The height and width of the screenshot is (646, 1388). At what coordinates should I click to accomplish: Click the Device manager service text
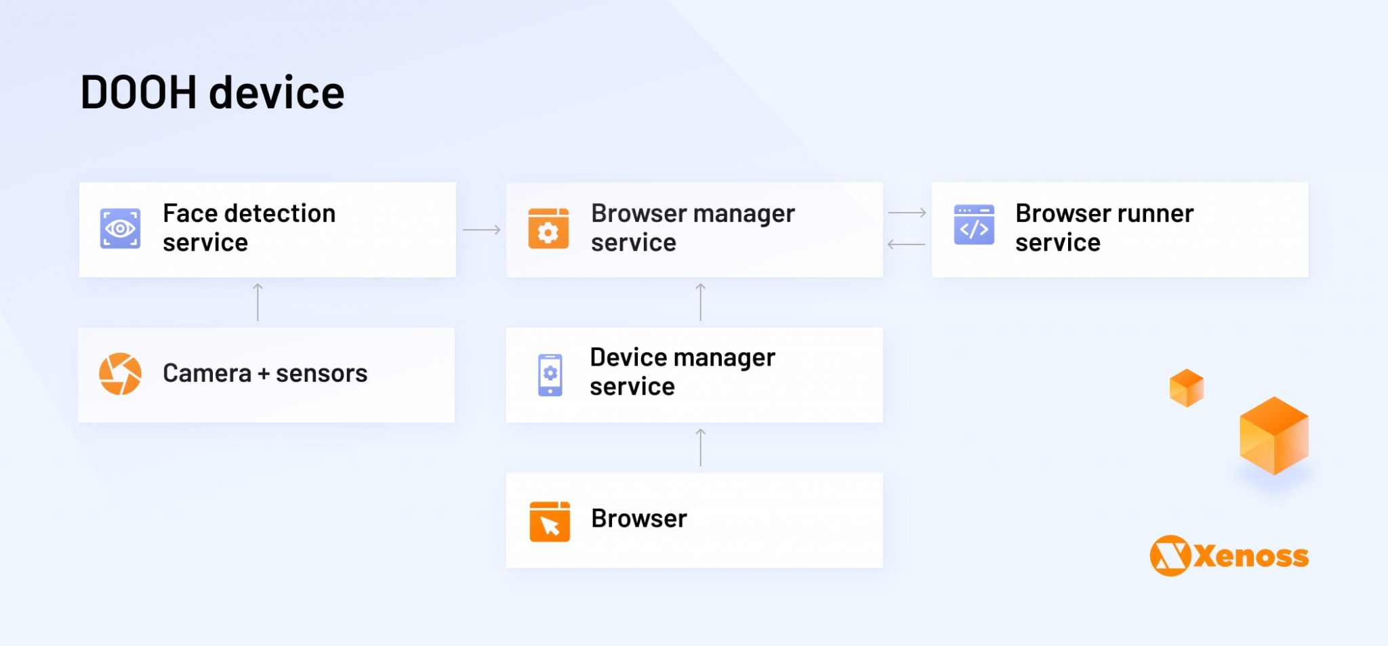[x=682, y=372]
